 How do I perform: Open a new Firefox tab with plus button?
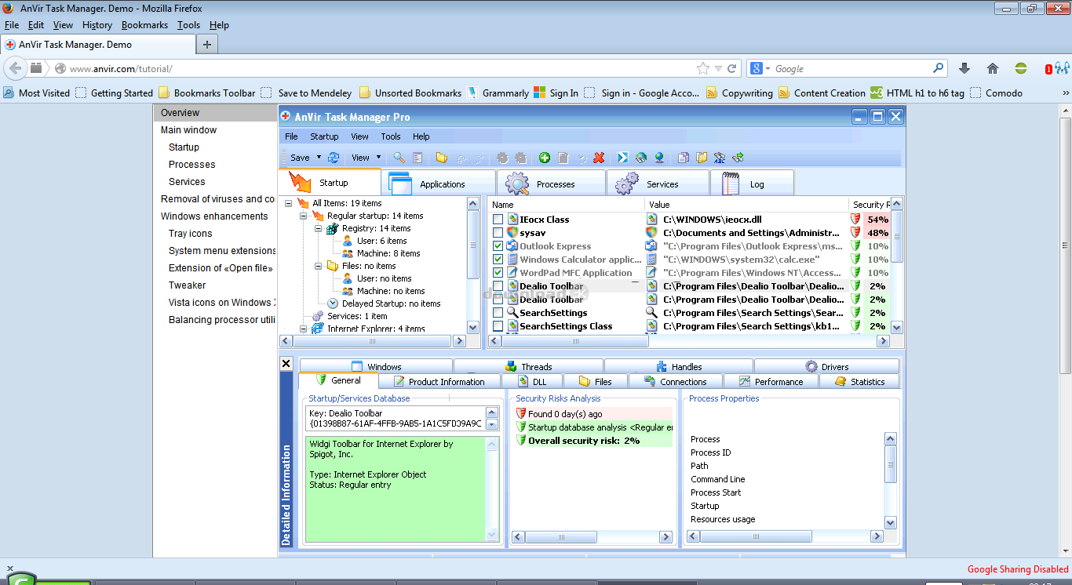pyautogui.click(x=207, y=45)
